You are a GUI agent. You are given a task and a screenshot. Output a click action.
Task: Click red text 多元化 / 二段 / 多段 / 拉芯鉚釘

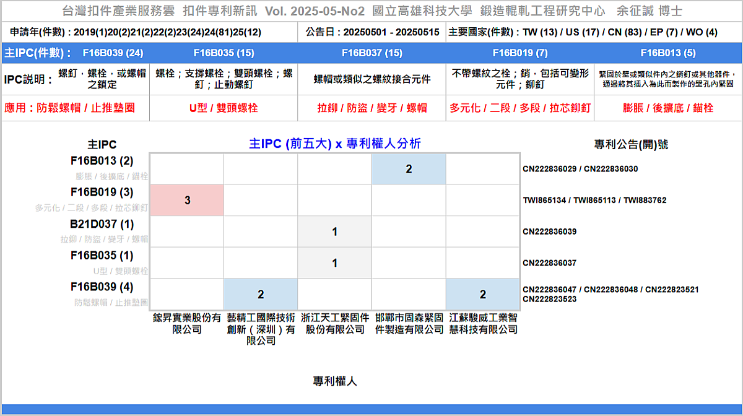click(520, 108)
